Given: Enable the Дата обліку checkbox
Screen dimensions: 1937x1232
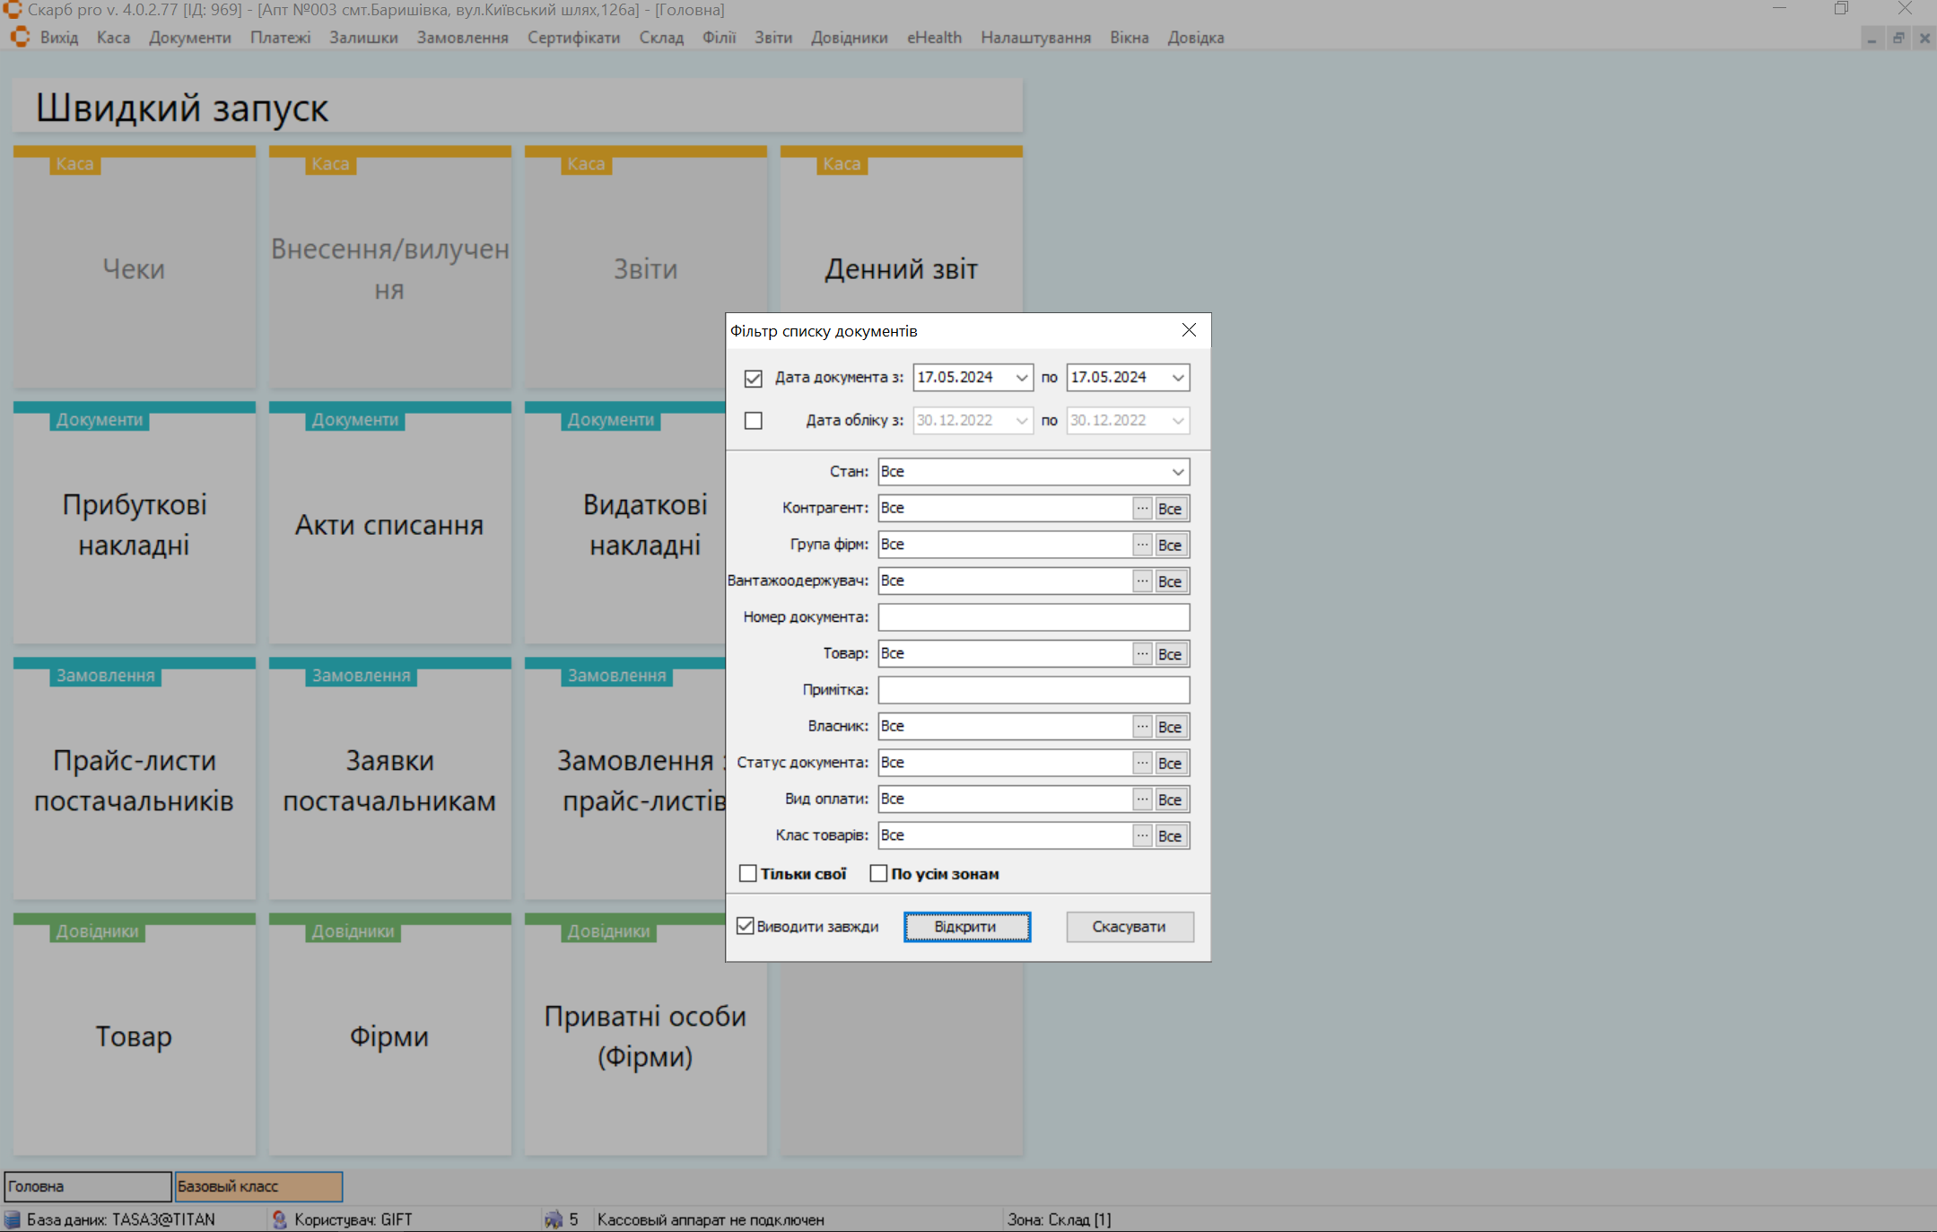Looking at the screenshot, I should (x=754, y=421).
